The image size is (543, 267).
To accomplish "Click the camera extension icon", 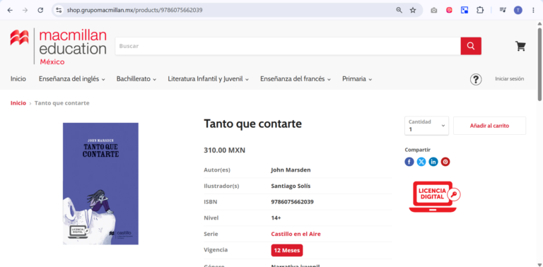I will click(x=433, y=10).
